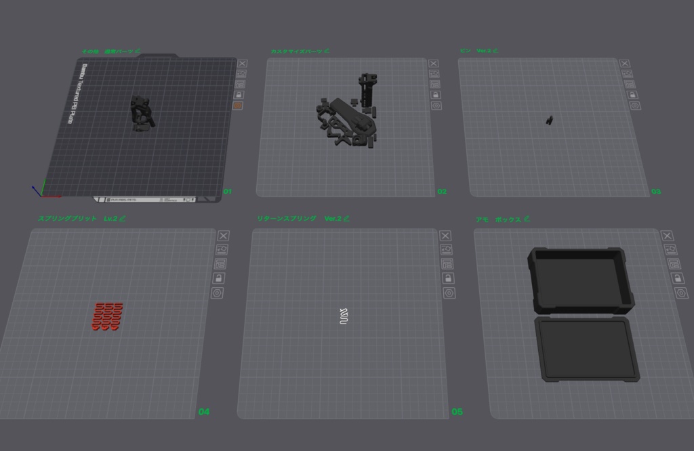The image size is (694, 451).
Task: Select the red spring parts on plate 04
Action: (x=107, y=316)
